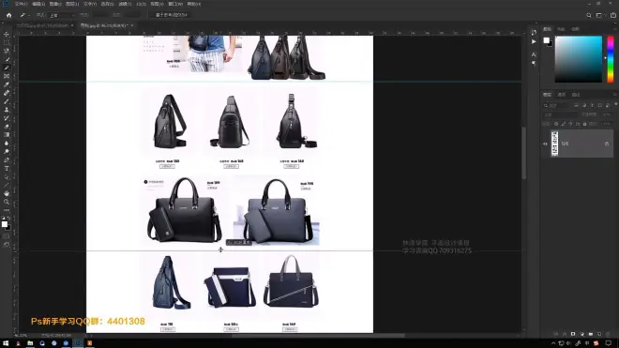
Task: Open the Paragraph panel icon
Action: click(534, 63)
